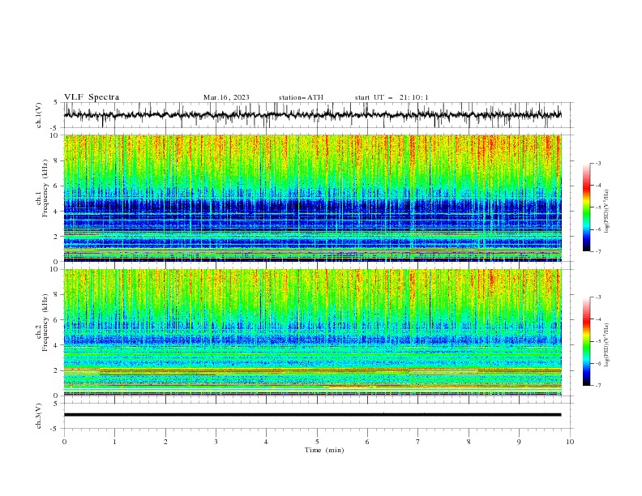This screenshot has width=642, height=496.
Task: Click the ch.1 color bar "log(PSD)(V²/Hz)" label
Action: coord(607,212)
